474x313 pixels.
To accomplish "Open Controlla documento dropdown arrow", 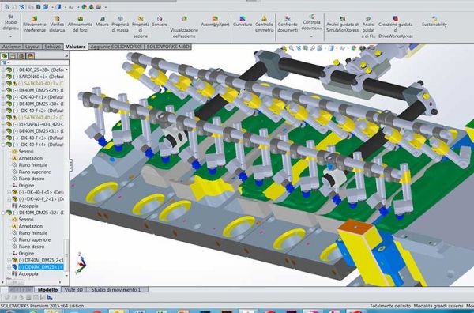I will tap(311, 36).
